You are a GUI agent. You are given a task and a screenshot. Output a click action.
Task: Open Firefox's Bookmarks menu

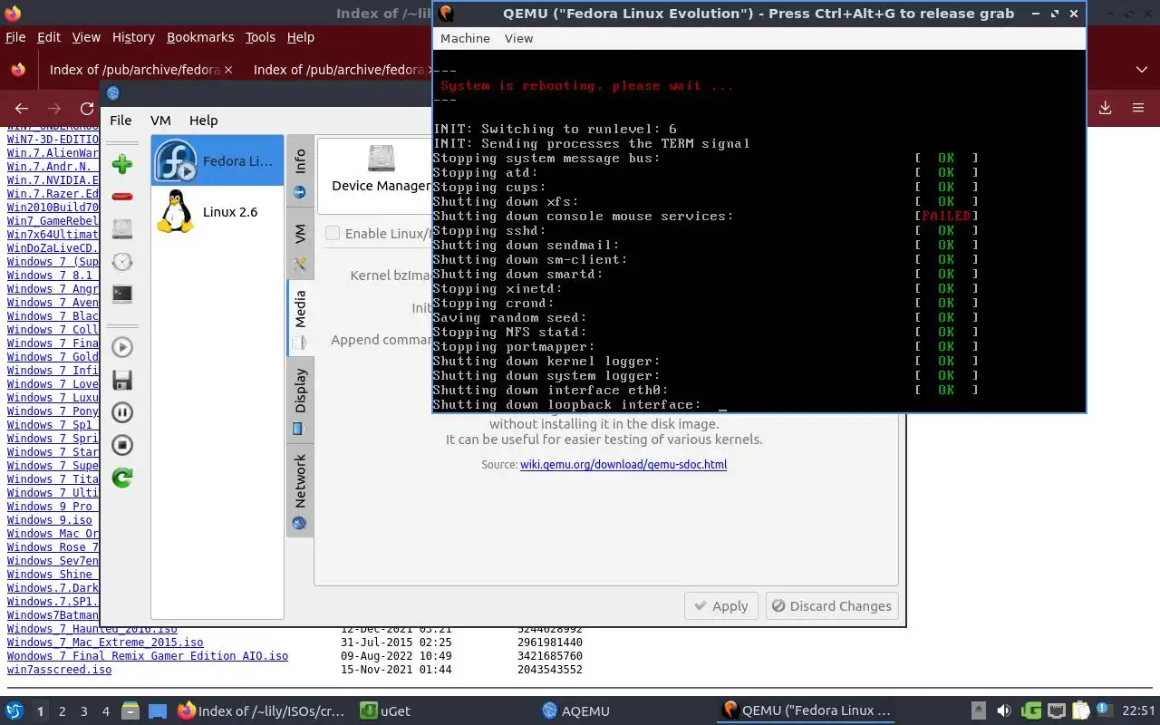coord(200,37)
